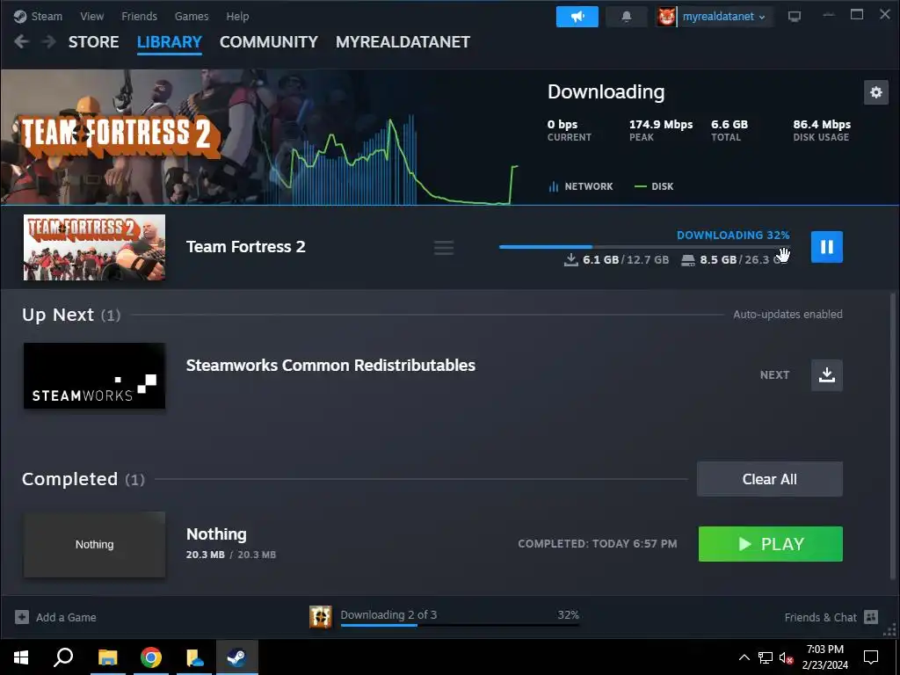Viewport: 900px width, 675px height.
Task: Switch to Big Picture mode monitor icon
Action: (795, 16)
